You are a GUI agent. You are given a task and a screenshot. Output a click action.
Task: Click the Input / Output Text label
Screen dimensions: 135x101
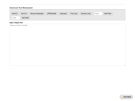click(16, 23)
